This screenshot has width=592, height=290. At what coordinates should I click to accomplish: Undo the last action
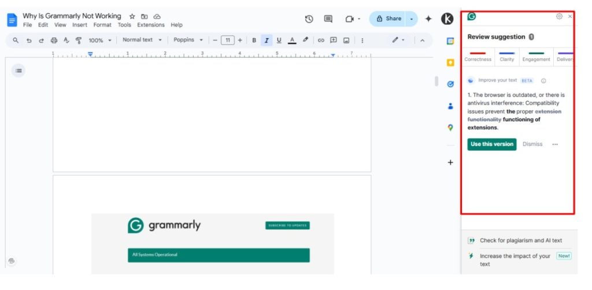[x=29, y=40]
